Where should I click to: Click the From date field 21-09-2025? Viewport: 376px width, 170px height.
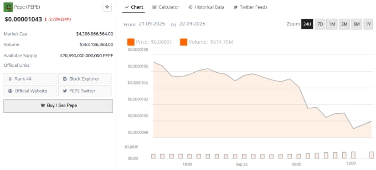click(152, 24)
